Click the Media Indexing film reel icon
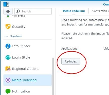 click(8, 80)
